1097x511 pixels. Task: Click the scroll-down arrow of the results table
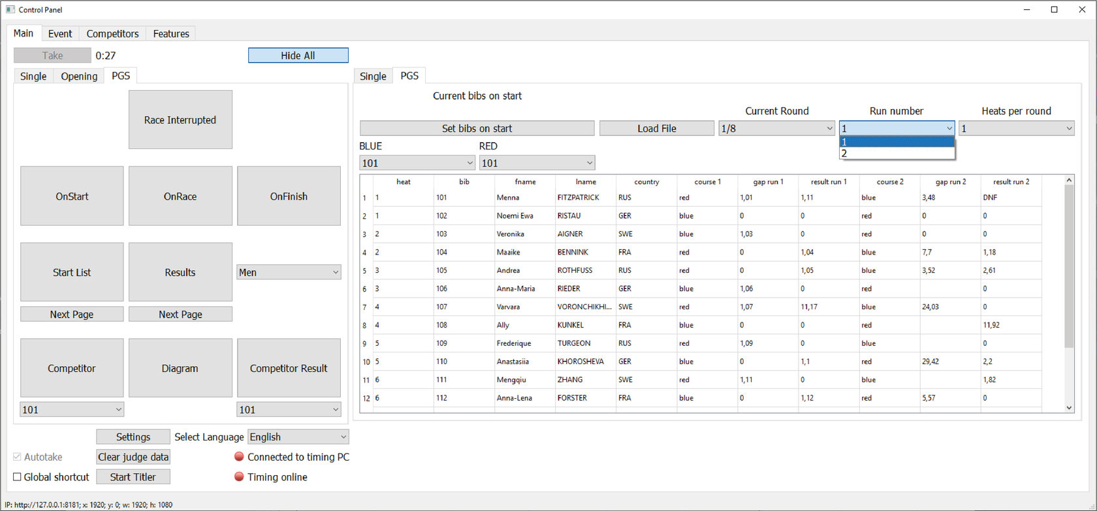click(x=1069, y=408)
